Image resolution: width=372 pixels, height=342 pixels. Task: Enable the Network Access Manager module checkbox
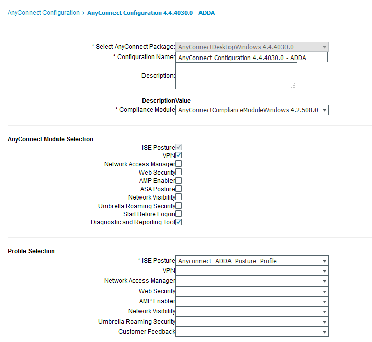[x=179, y=164]
